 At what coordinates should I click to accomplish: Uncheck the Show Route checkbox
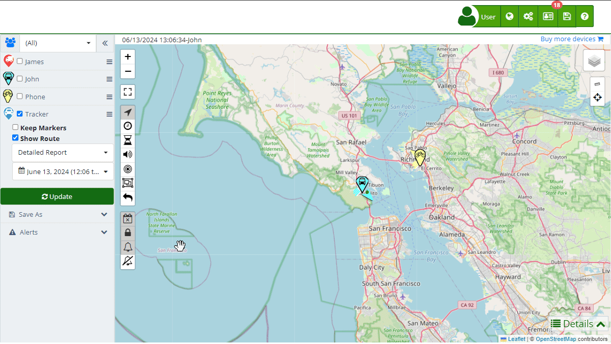16,138
